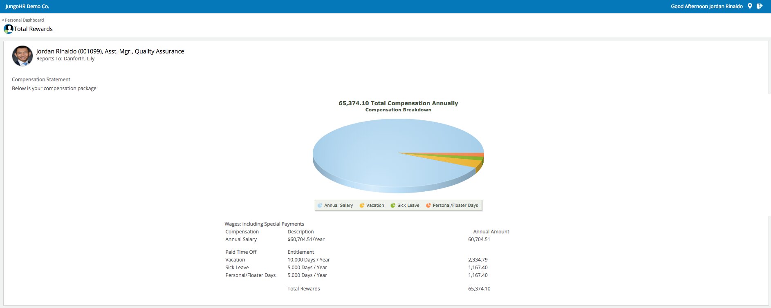
Task: Click the Vacation row in Paid Time Off
Action: coord(235,260)
